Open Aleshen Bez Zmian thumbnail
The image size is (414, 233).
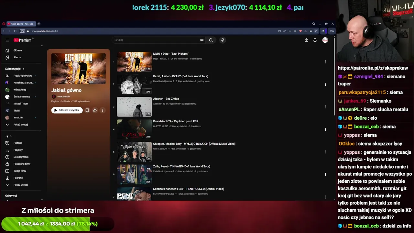click(134, 107)
